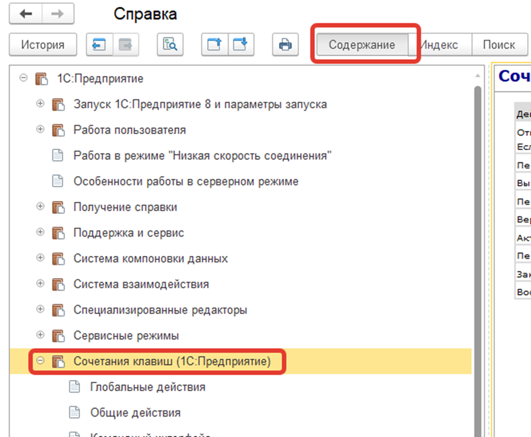Image resolution: width=531 pixels, height=437 pixels.
Task: Click book icon beside Получение справки
Action: pos(58,207)
